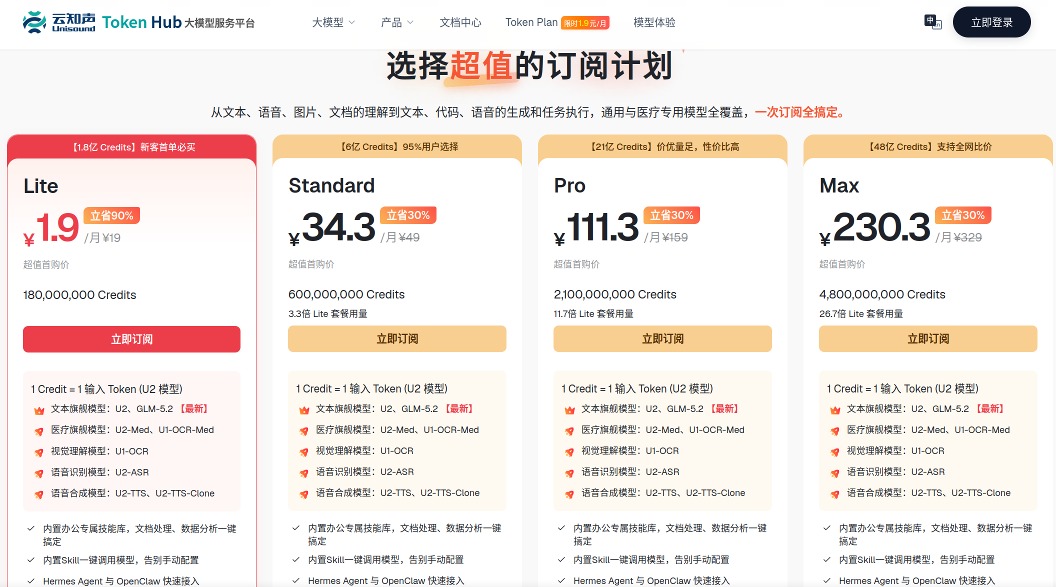Click rocket icon beside Max 语音合成模型
1056x587 pixels.
tap(835, 494)
